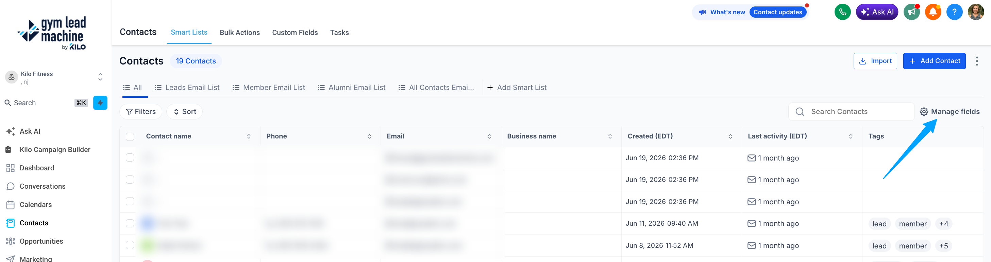Screen dimensions: 991x262
Task: Toggle the select-all contacts checkbox
Action: coord(130,136)
